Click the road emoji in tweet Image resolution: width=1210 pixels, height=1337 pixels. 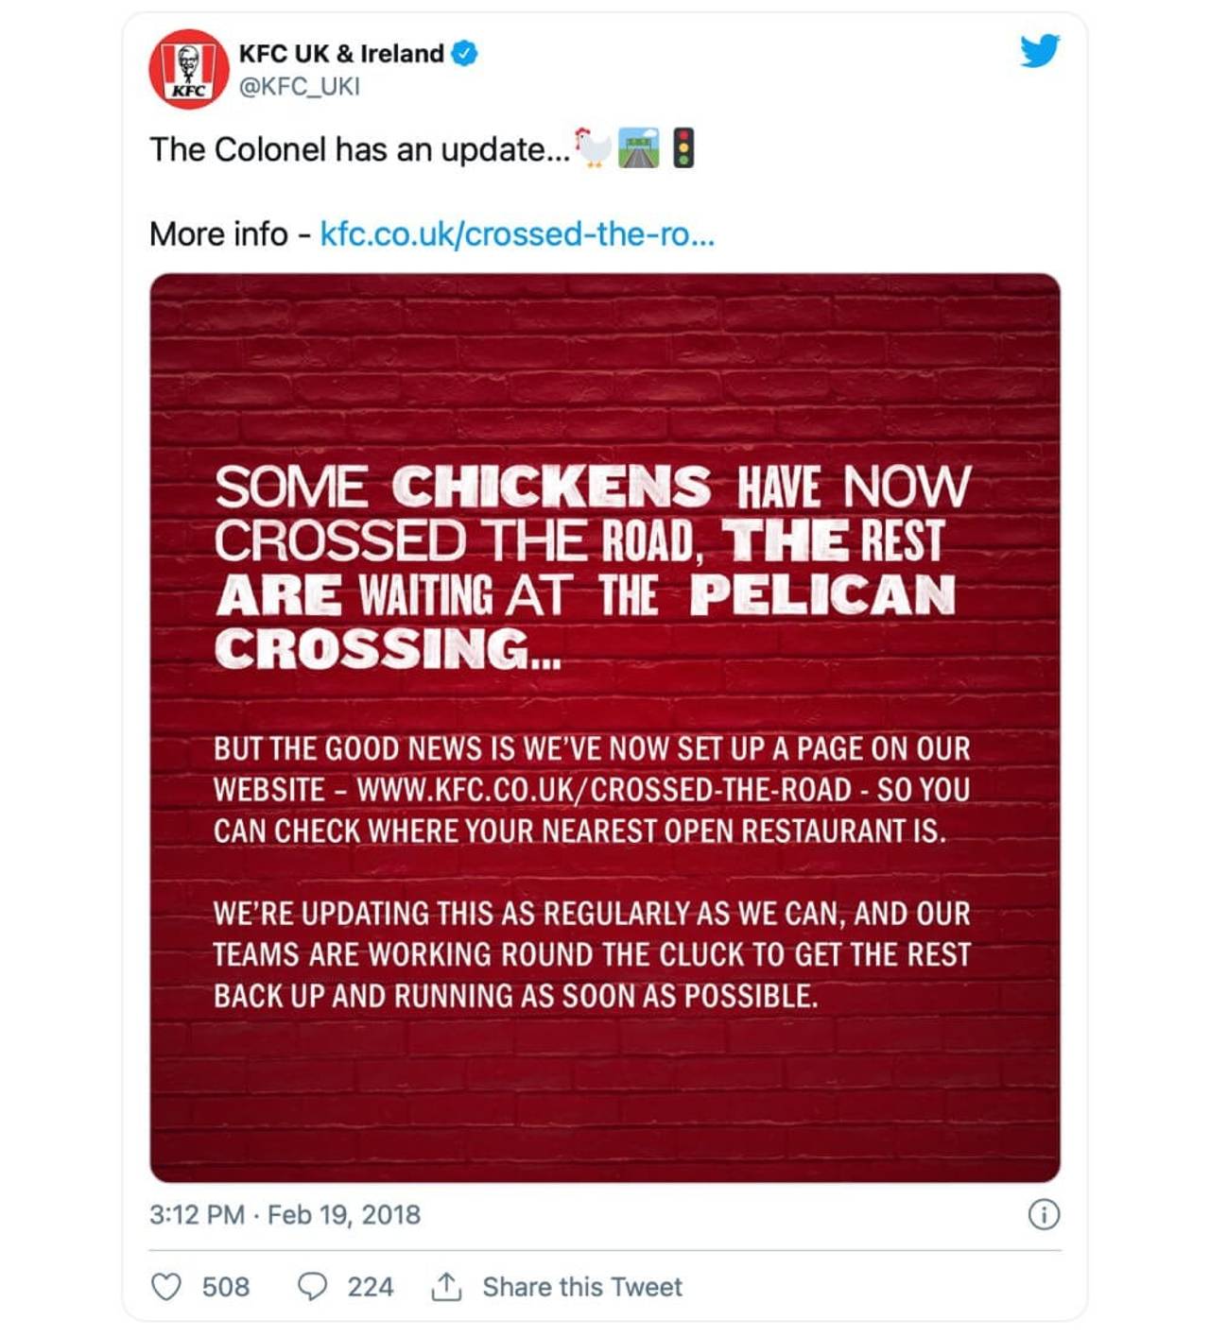pos(638,148)
